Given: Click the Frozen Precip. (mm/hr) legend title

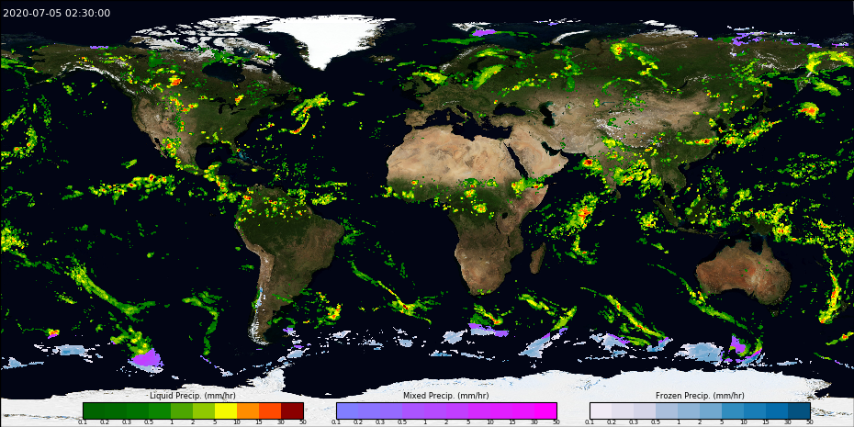Looking at the screenshot, I should point(700,396).
